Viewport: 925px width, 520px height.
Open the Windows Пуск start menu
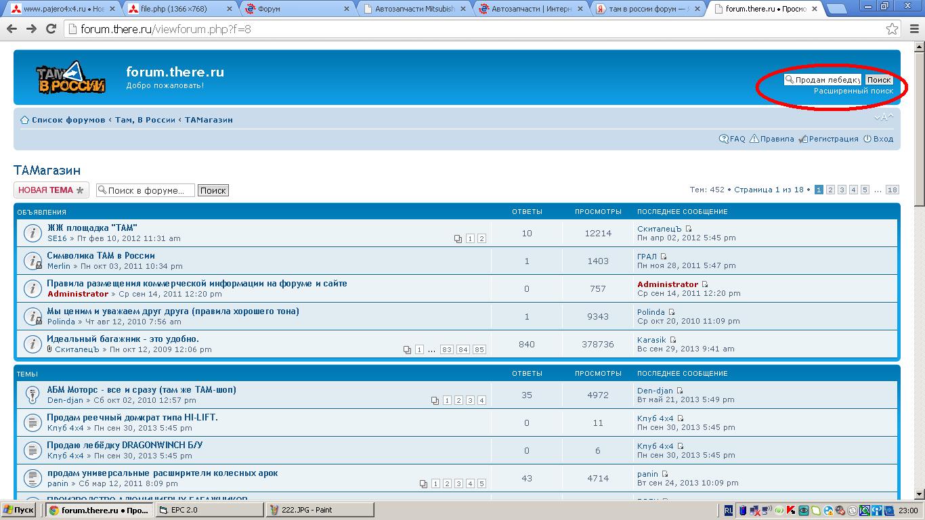pyautogui.click(x=19, y=510)
